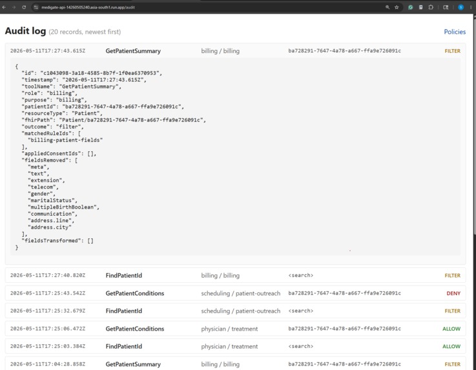Click "multipleBirthBoolean" in fieldsRemoved
476x370 pixels.
point(63,207)
